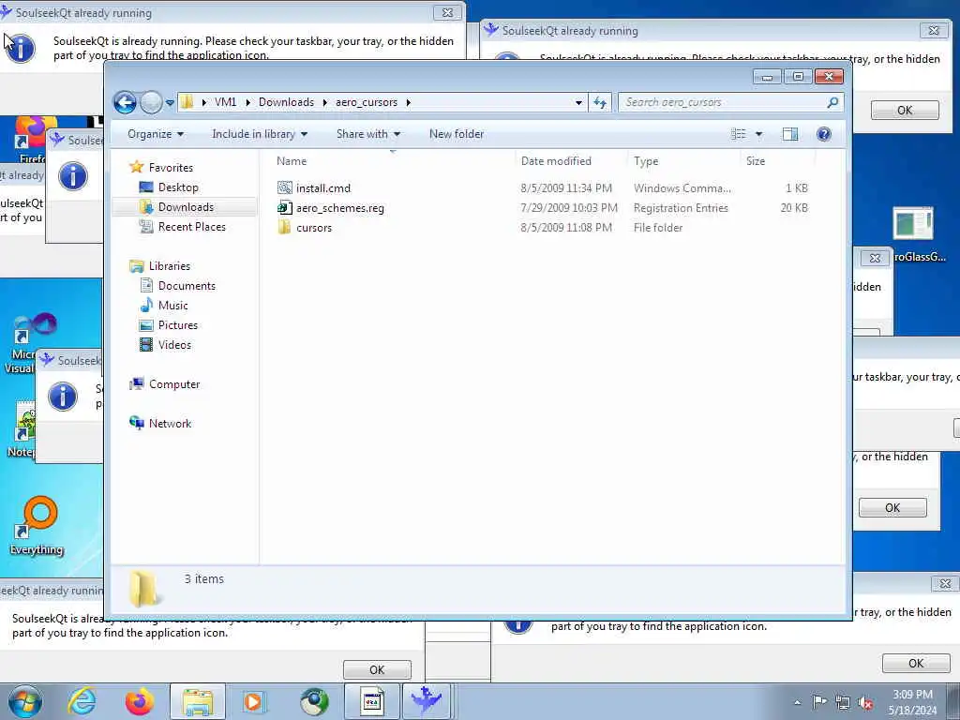The width and height of the screenshot is (960, 720).
Task: Open the view options dropdown arrow
Action: (758, 134)
